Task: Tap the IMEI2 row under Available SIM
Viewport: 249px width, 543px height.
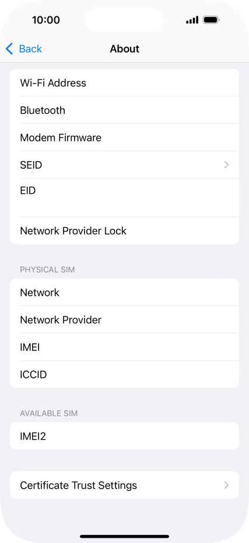Action: pyautogui.click(x=125, y=436)
